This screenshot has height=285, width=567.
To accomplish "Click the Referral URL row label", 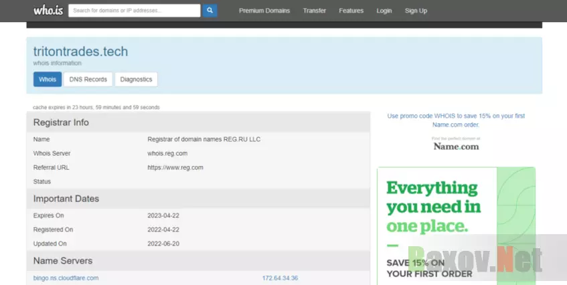I will tap(51, 168).
